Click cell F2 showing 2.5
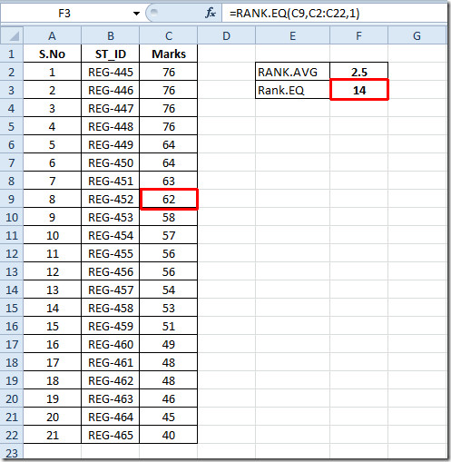This screenshot has width=451, height=462. (359, 72)
